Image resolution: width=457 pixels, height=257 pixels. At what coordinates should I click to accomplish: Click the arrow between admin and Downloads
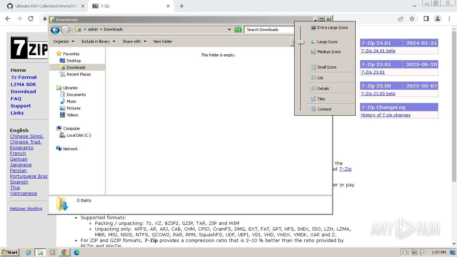(x=101, y=30)
